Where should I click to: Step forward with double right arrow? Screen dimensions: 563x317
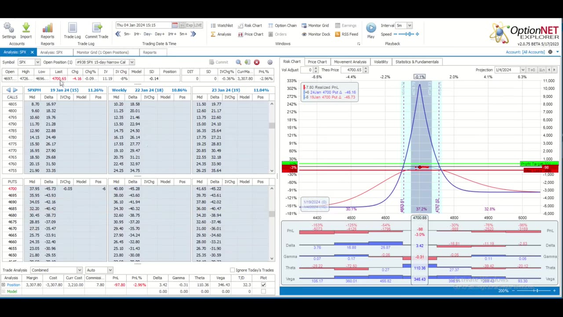point(193,34)
